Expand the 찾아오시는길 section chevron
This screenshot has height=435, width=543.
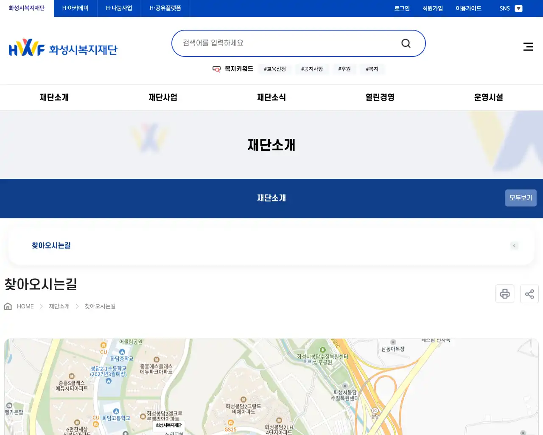514,246
